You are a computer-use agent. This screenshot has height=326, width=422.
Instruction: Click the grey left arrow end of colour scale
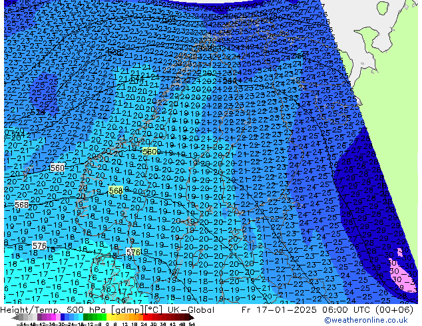point(15,317)
